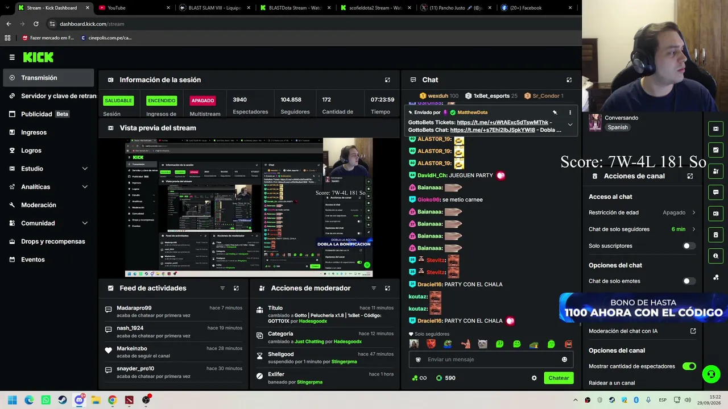This screenshot has width=728, height=409.
Task: Open pinned message three-dot options
Action: point(570,112)
